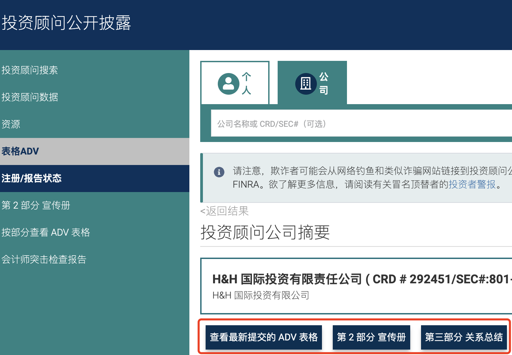Image resolution: width=512 pixels, height=355 pixels.
Task: Open the 投资者警报 link
Action: point(472,184)
